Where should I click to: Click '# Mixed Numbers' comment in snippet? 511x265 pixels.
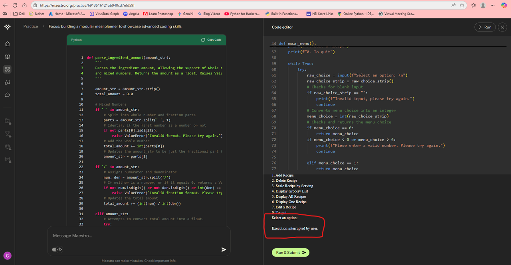click(111, 104)
